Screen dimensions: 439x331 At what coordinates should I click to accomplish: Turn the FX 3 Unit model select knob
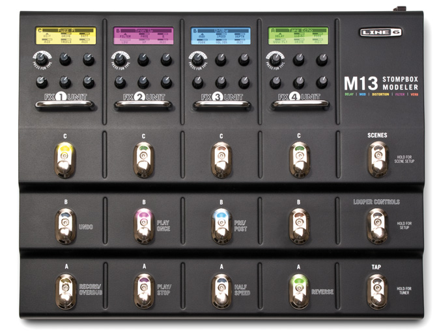[197, 60]
